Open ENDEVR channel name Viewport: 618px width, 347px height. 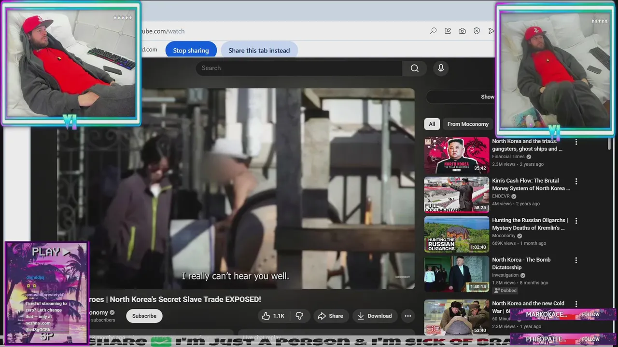coord(501,196)
